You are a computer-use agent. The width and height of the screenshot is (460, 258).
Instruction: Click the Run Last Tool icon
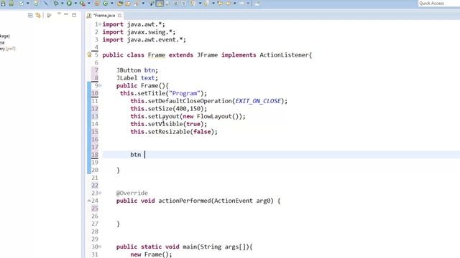click(83, 3)
